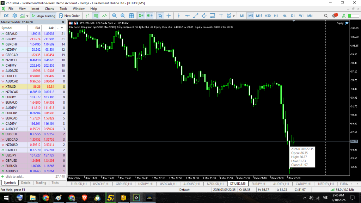The image size is (361, 203).
Task: Close the Market Watch panel
Action: pos(63,22)
